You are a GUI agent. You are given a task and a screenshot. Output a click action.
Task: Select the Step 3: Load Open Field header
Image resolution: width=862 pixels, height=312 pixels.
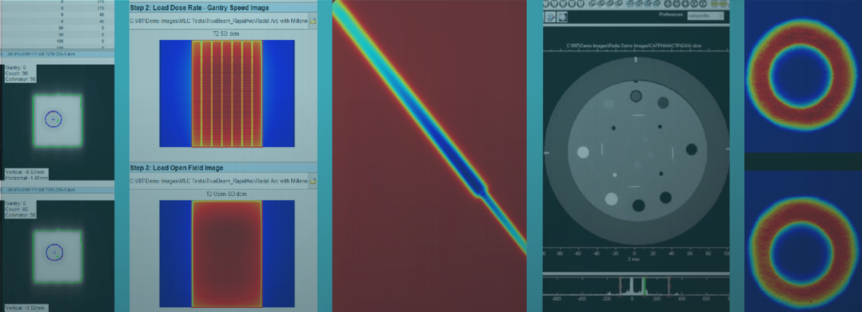tap(177, 168)
